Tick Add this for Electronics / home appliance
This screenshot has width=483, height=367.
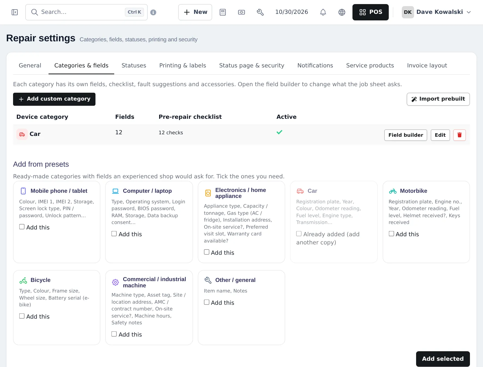pyautogui.click(x=207, y=252)
